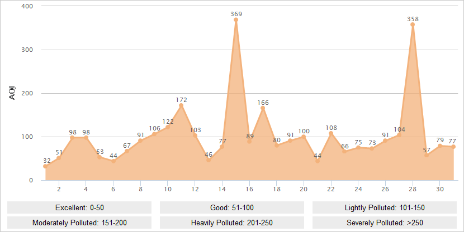Click the data point labeled 51

[59, 158]
